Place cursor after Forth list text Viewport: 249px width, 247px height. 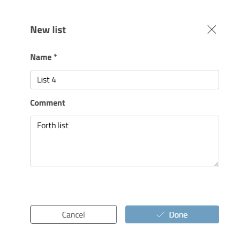tap(69, 126)
